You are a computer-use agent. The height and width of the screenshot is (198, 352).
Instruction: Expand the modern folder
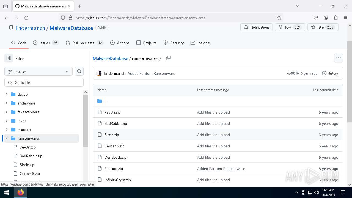(x=7, y=130)
